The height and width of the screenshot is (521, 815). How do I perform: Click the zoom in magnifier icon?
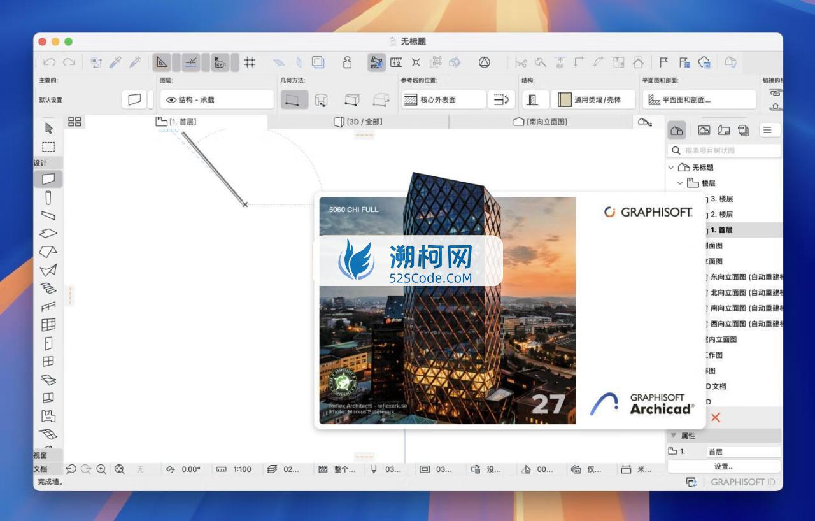[101, 469]
